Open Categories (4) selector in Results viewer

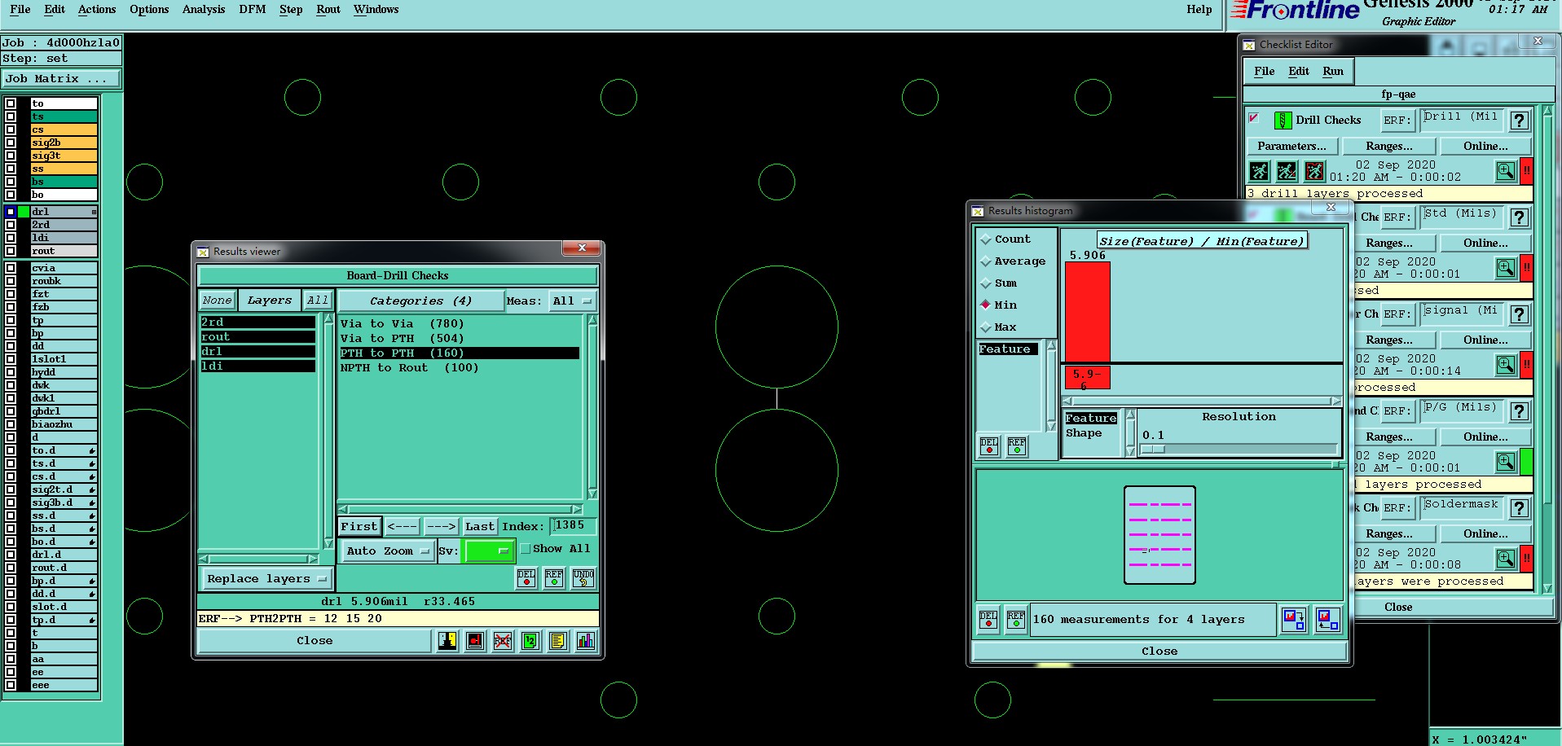click(420, 301)
